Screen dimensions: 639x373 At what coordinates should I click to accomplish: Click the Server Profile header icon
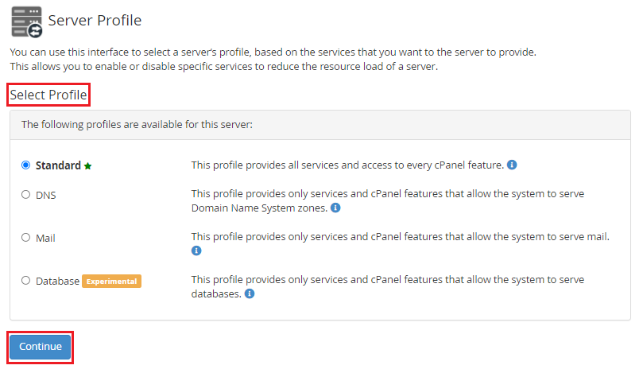pyautogui.click(x=26, y=21)
